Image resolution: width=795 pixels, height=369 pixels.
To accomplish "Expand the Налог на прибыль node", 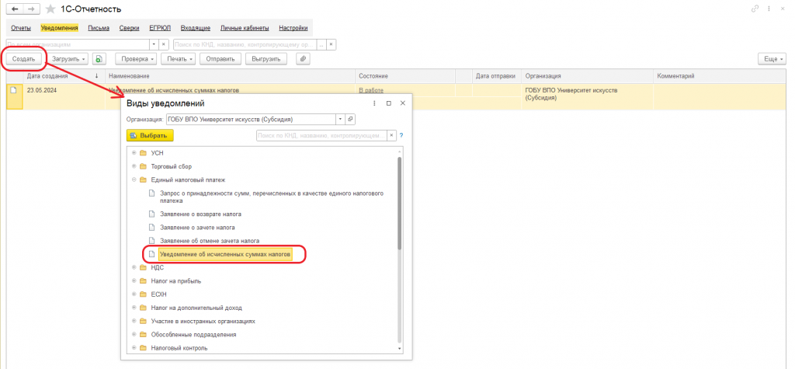I will [134, 280].
